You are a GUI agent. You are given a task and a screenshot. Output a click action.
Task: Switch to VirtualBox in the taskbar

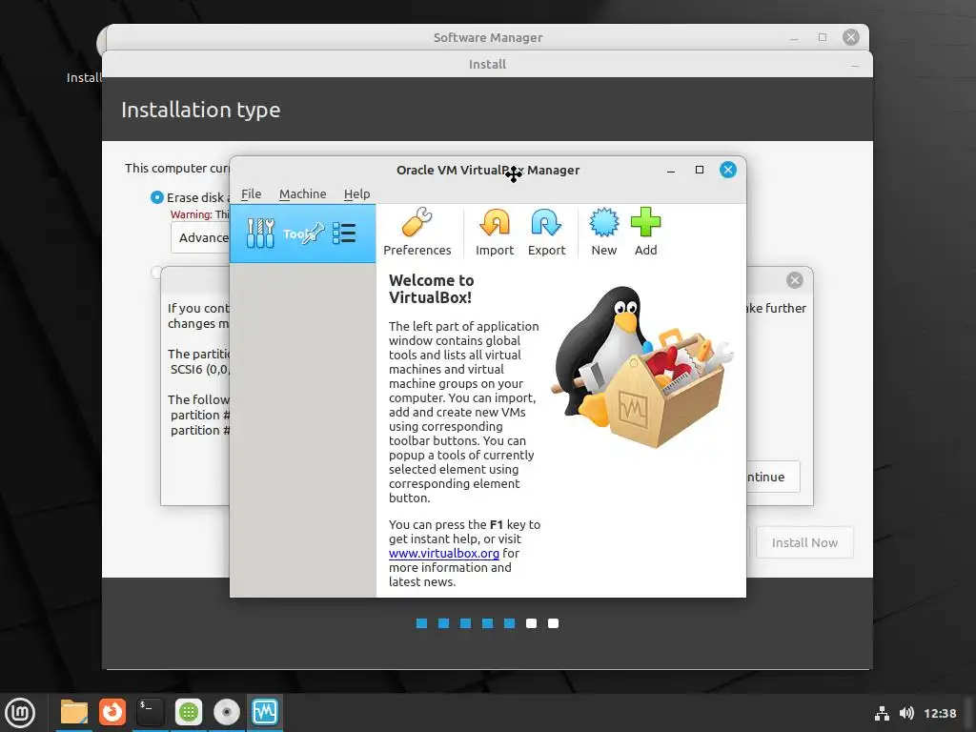point(265,712)
